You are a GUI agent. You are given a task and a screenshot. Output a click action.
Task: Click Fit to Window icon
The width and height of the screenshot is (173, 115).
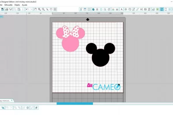pyautogui.click(x=55, y=9)
